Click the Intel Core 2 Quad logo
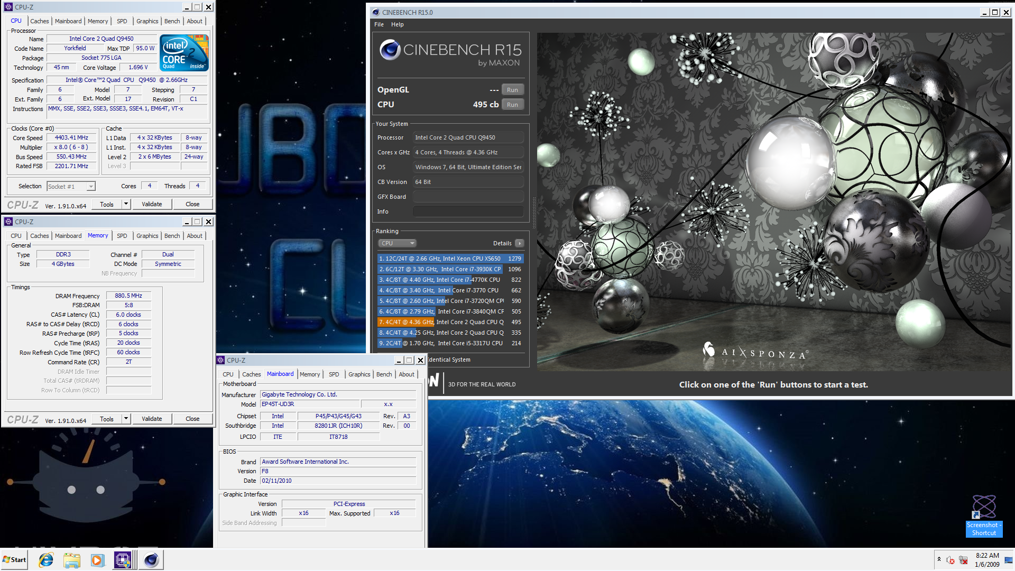The width and height of the screenshot is (1015, 571). 184,52
